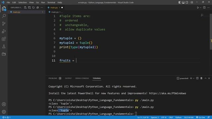Place cursor on line 8 print statement
Screen dimensions: 212x119
point(79,47)
